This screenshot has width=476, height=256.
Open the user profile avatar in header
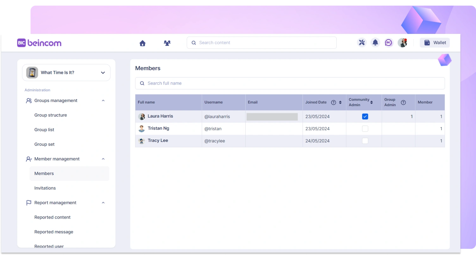(402, 42)
